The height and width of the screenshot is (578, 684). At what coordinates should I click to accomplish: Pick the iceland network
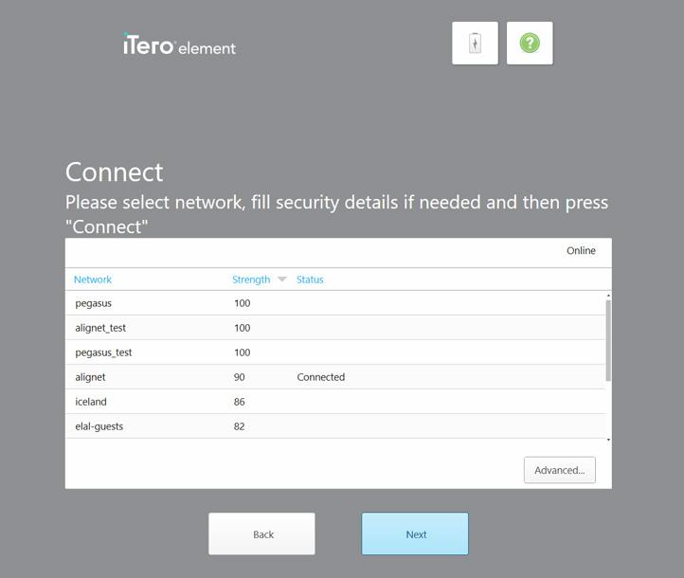(x=335, y=402)
